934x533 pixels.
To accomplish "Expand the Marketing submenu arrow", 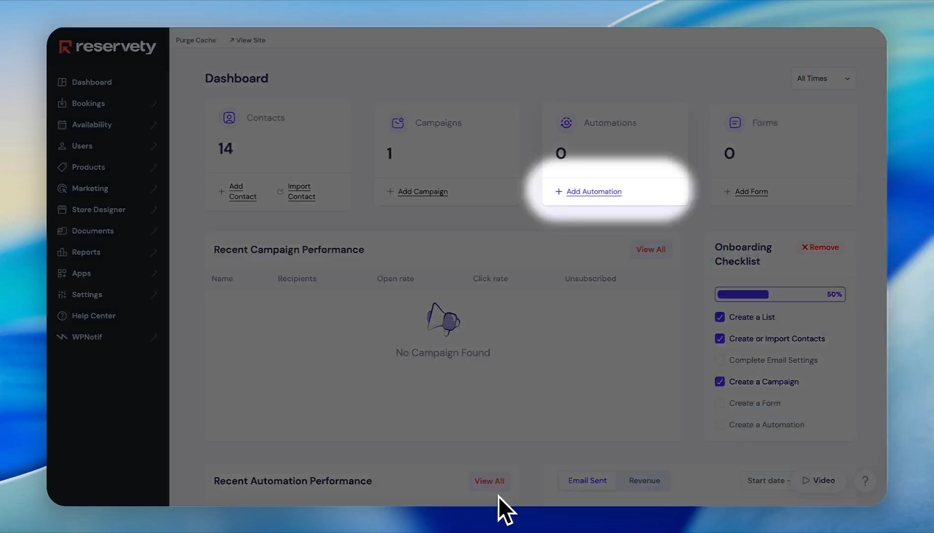I will coord(154,188).
